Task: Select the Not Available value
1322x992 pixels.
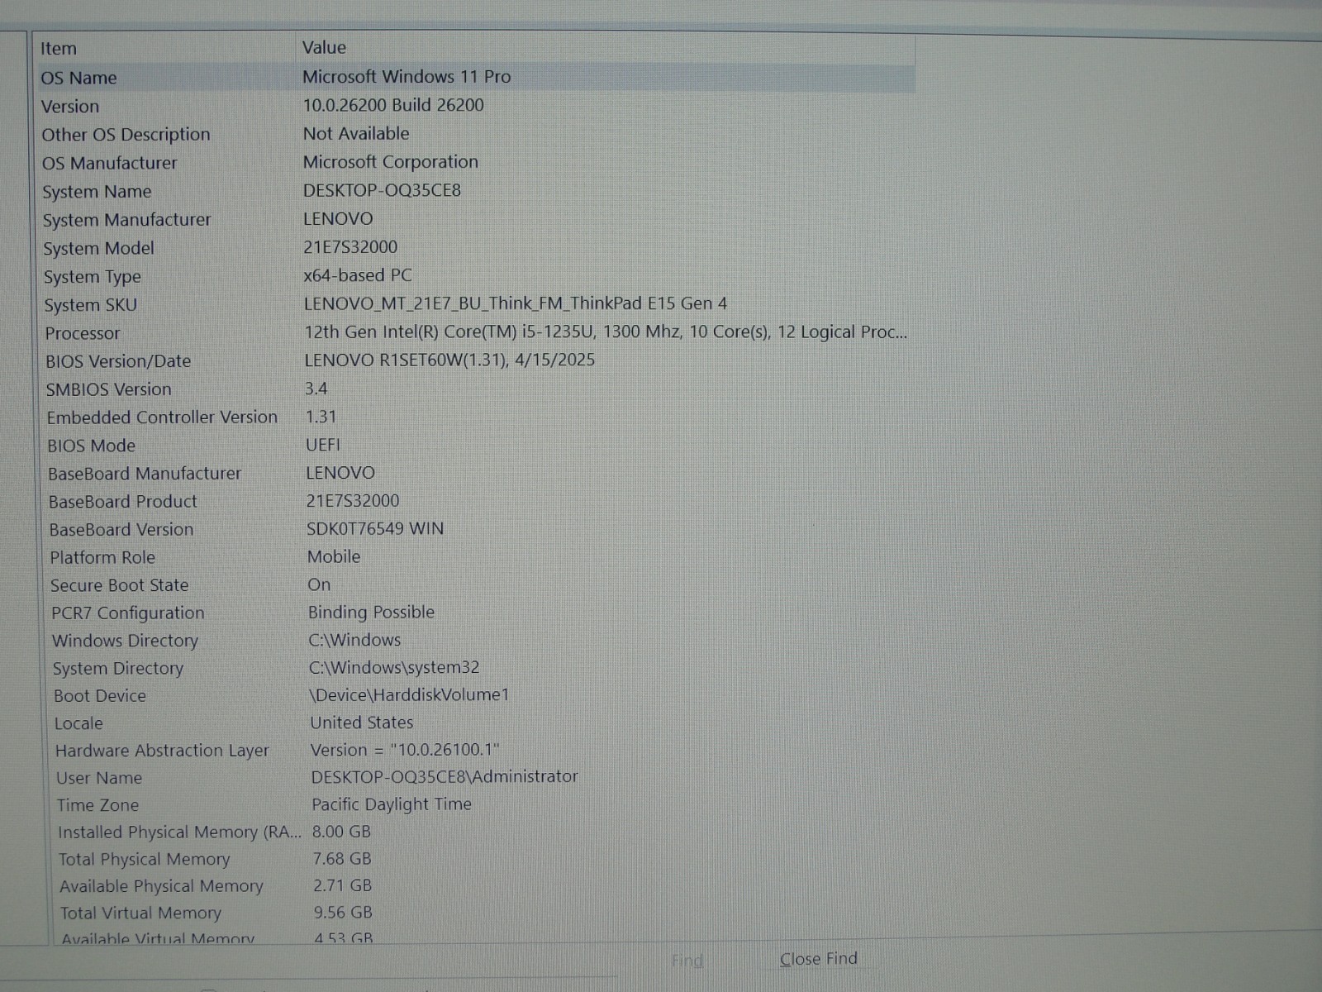Action: pos(356,134)
